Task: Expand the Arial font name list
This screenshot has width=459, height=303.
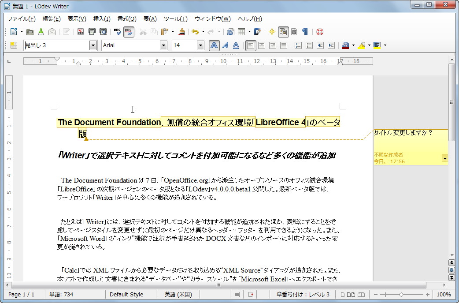Action: [163, 45]
